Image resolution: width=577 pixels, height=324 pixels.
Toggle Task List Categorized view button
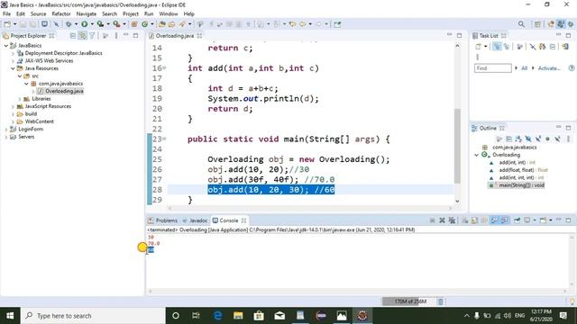pyautogui.click(x=497, y=47)
